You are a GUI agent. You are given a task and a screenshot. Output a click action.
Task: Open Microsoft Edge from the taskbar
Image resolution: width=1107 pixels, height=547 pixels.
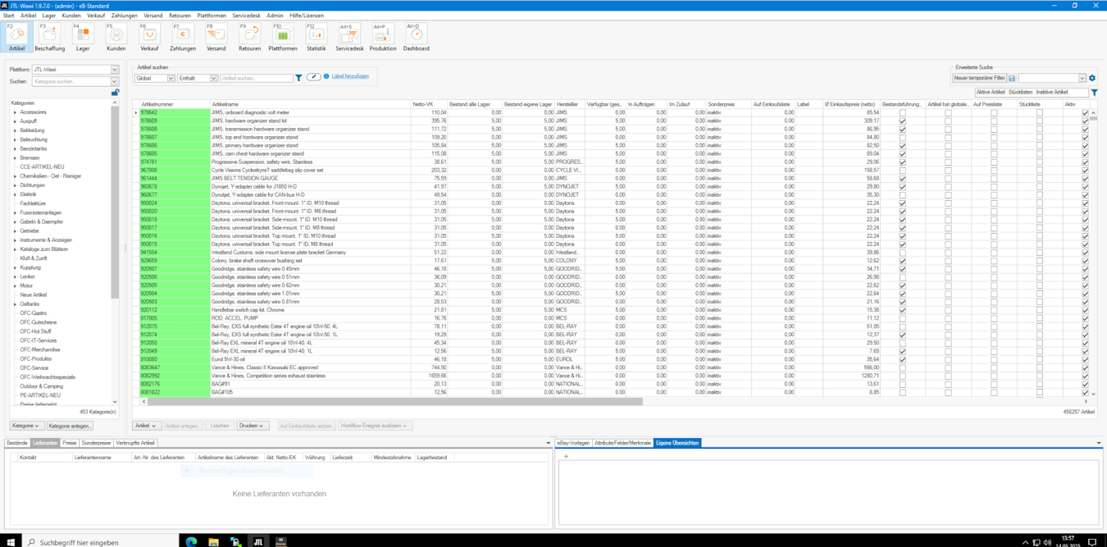click(x=191, y=542)
